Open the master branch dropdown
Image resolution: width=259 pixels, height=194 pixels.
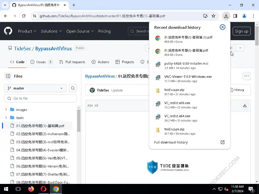[x=35, y=88]
